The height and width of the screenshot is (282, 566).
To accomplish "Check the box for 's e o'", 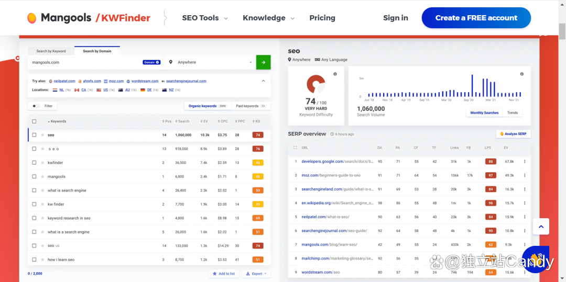I will 34,149.
